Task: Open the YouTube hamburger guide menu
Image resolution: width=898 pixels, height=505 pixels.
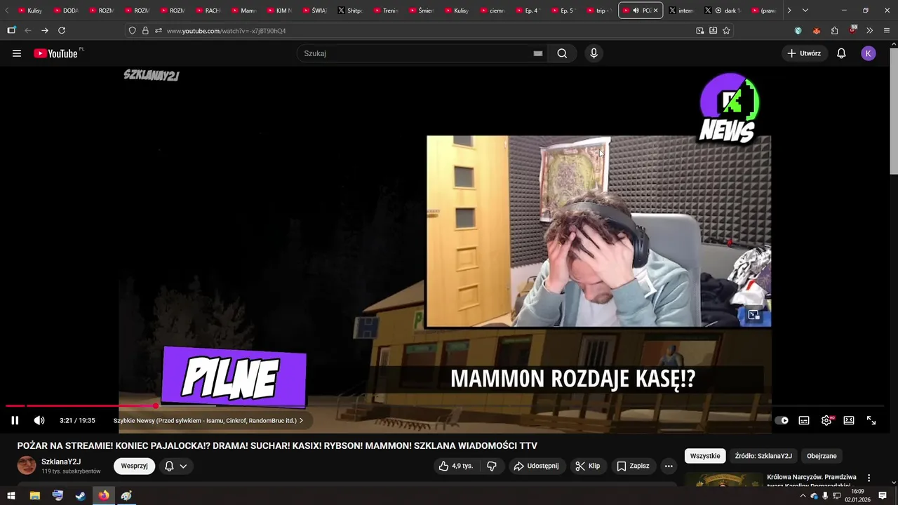Action: coord(17,53)
